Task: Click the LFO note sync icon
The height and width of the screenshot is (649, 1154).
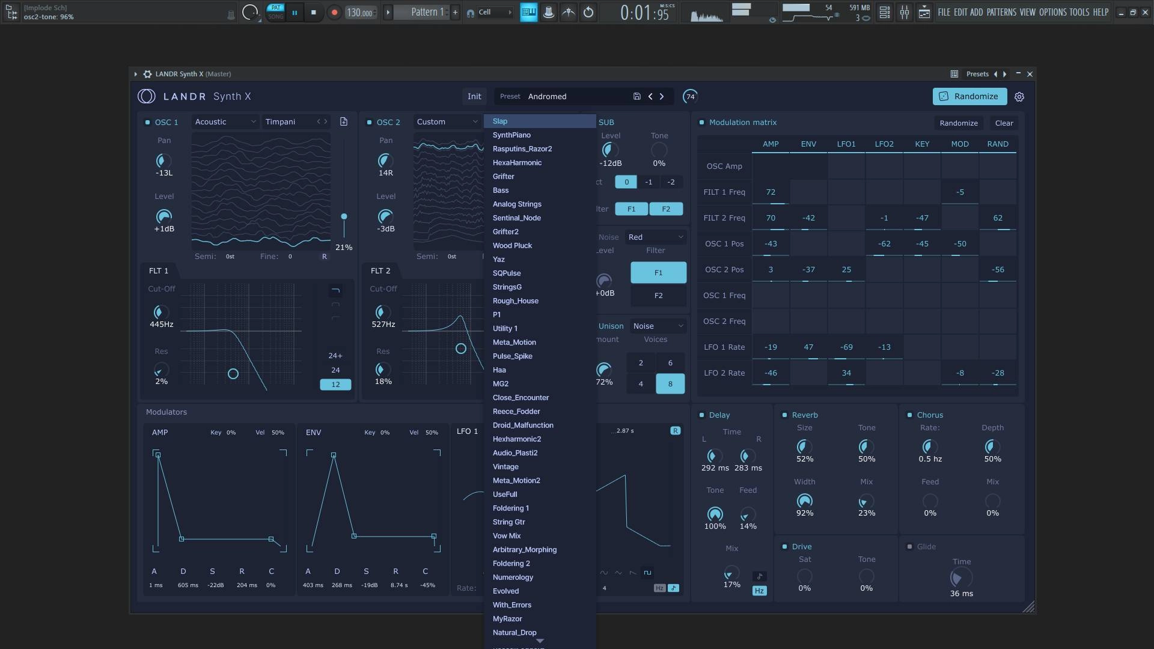Action: tap(673, 588)
